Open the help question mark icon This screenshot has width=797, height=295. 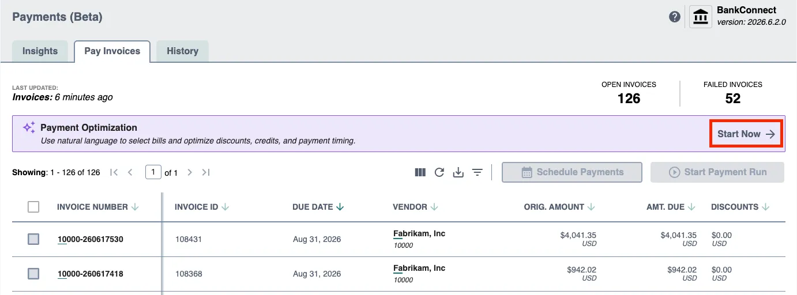pos(675,17)
